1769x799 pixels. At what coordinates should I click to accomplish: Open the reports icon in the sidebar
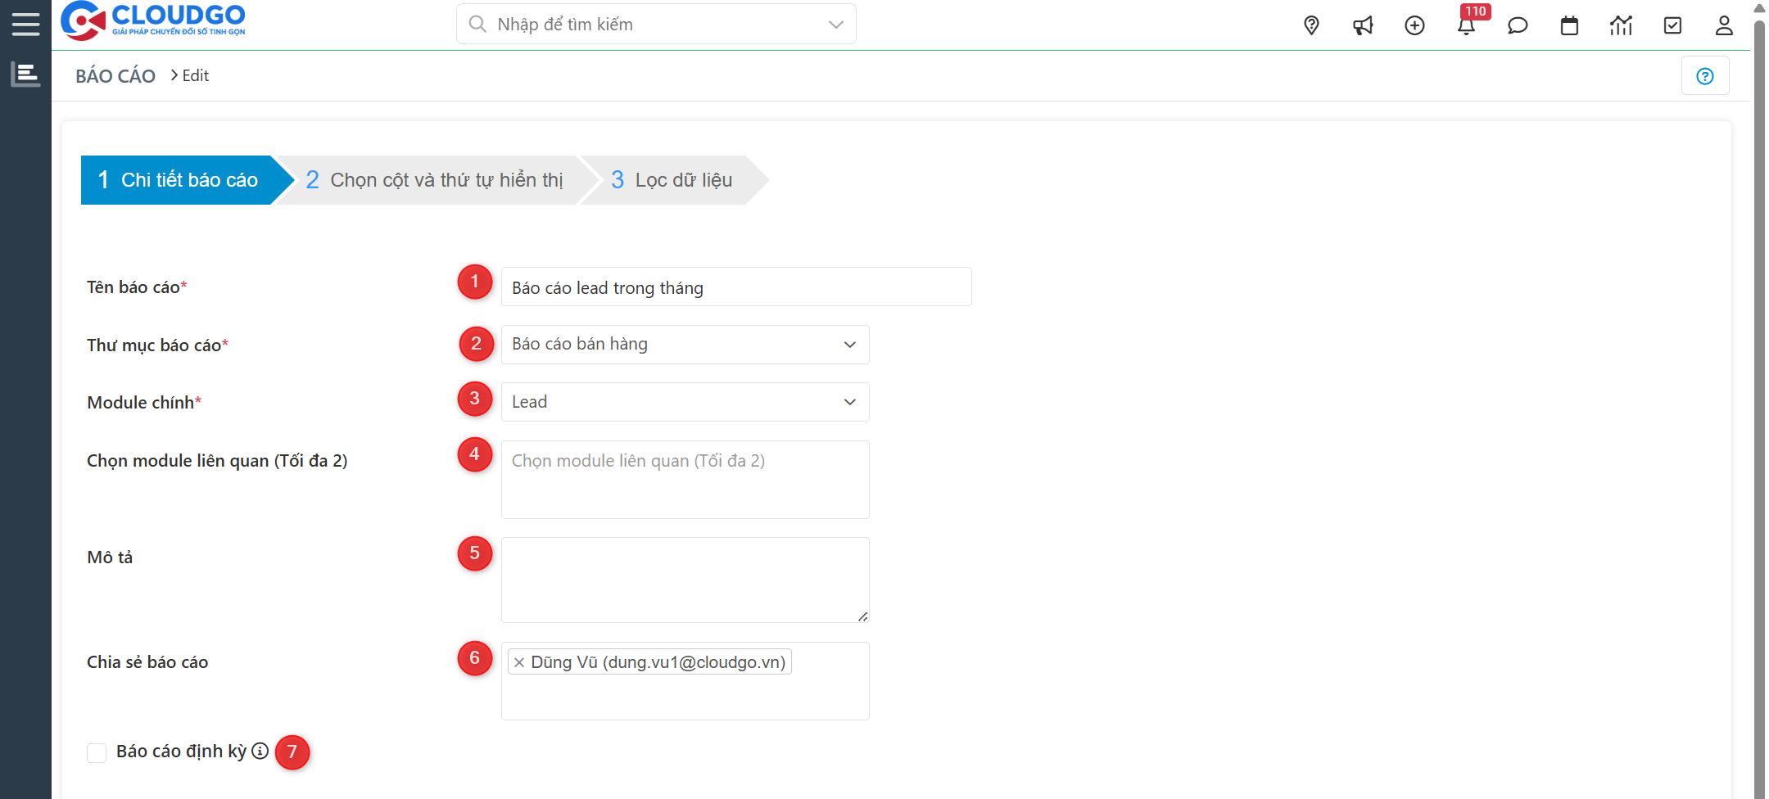tap(25, 74)
